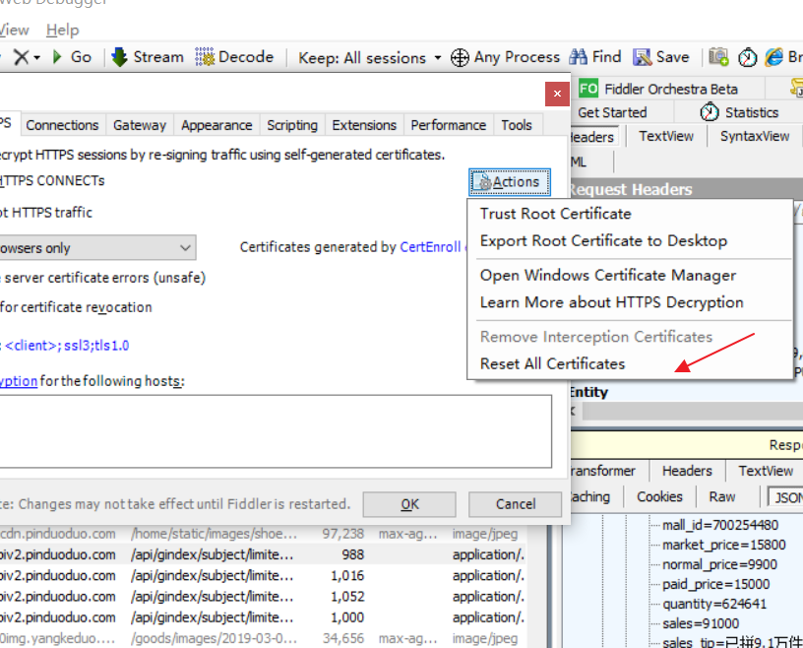Screen dimensions: 803x648
Task: Open the View menu
Action: (x=14, y=31)
